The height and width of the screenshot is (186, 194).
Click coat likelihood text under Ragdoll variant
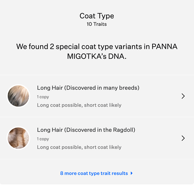pos(79,147)
